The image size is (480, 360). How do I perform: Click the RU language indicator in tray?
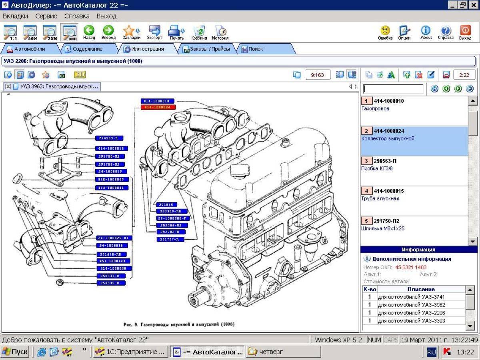point(431,352)
